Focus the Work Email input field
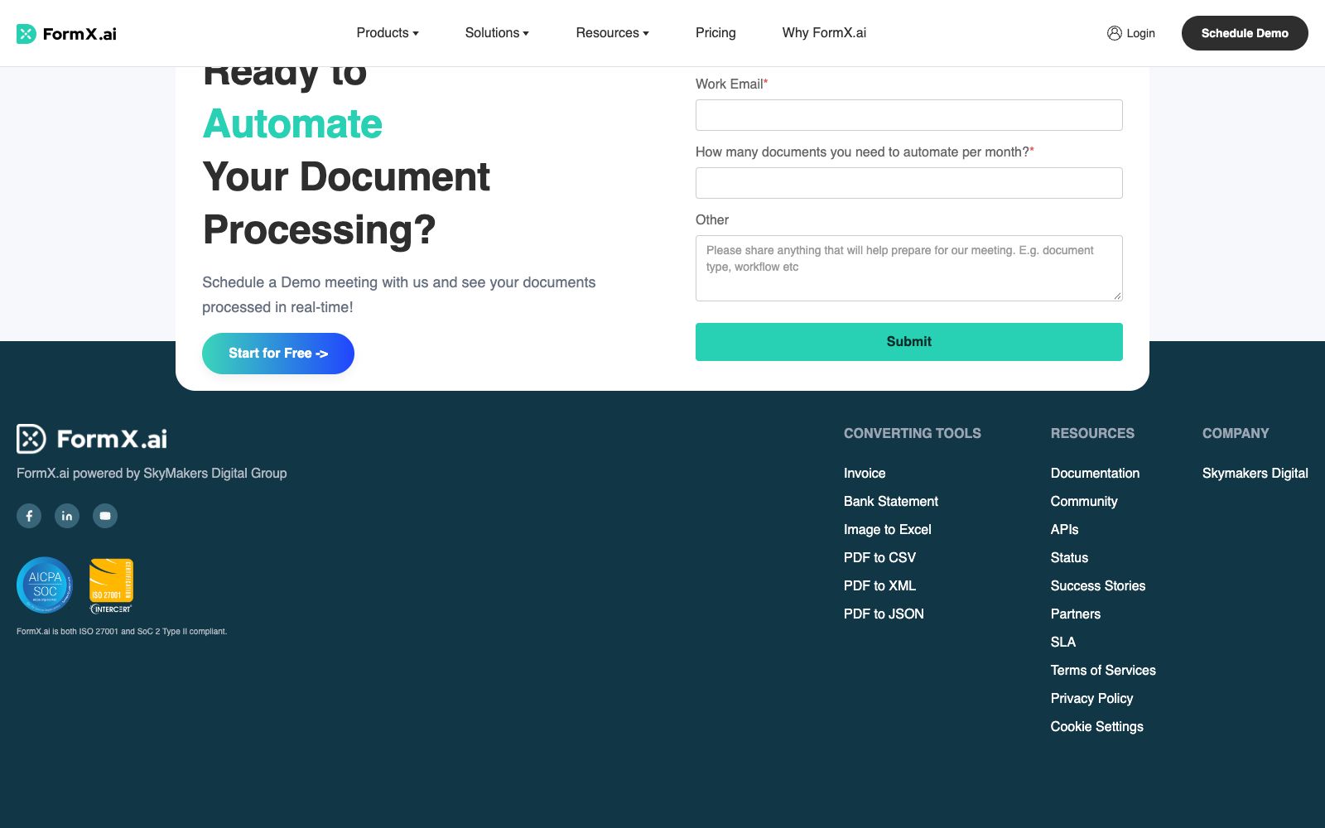The image size is (1325, 828). click(x=909, y=115)
